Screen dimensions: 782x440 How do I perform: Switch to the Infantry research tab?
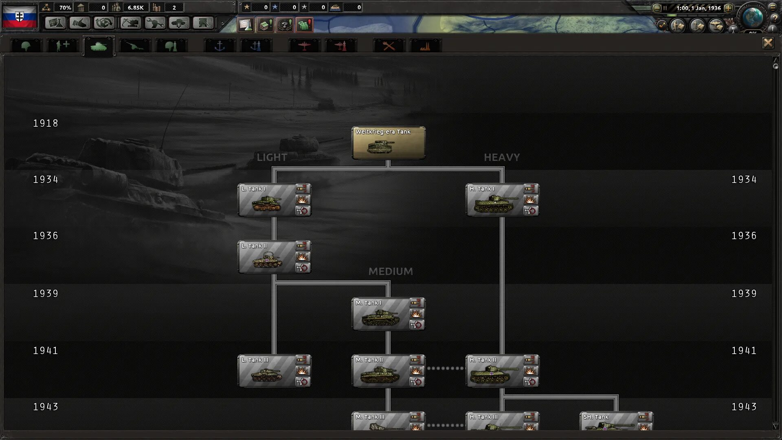tap(26, 46)
